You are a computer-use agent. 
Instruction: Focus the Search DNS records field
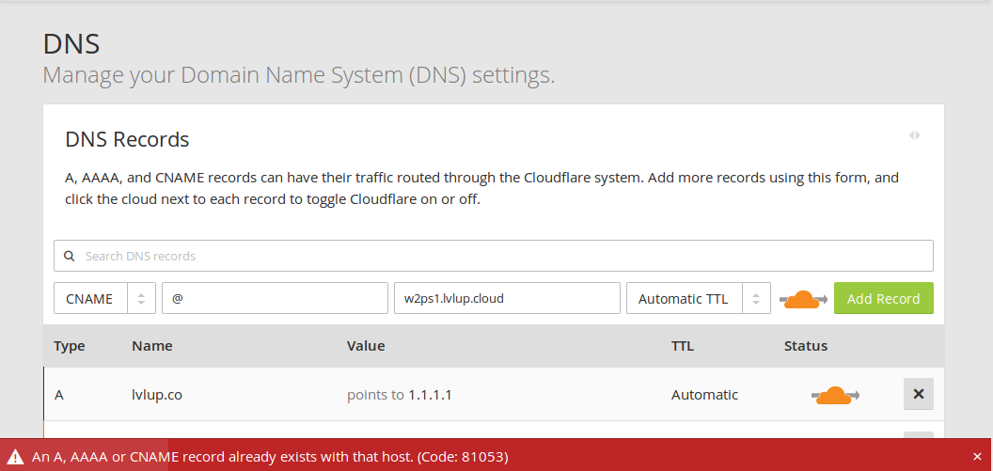click(x=498, y=256)
